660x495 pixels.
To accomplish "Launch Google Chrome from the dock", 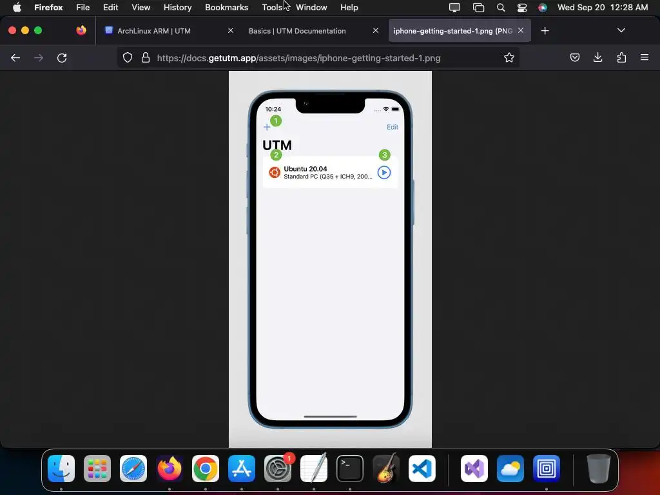I will pos(206,469).
